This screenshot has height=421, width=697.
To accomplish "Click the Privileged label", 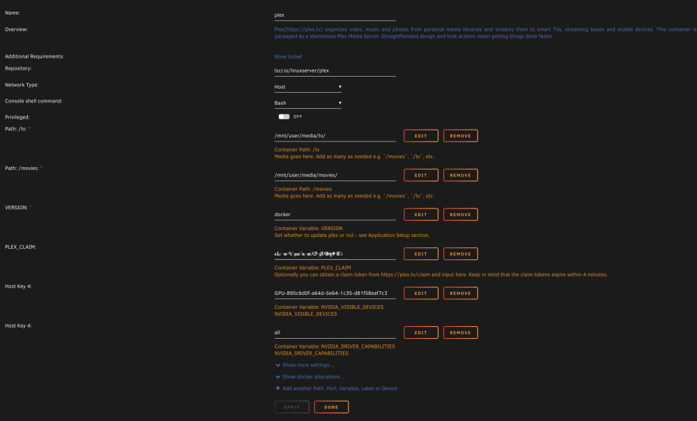I will pyautogui.click(x=17, y=117).
